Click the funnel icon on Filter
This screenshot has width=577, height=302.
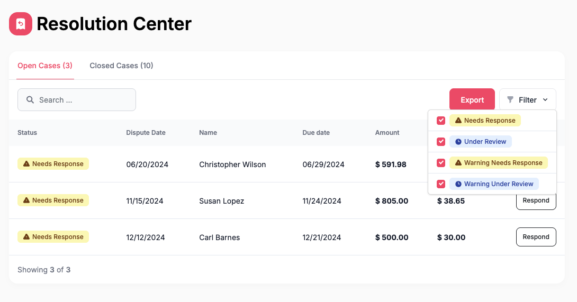click(510, 99)
